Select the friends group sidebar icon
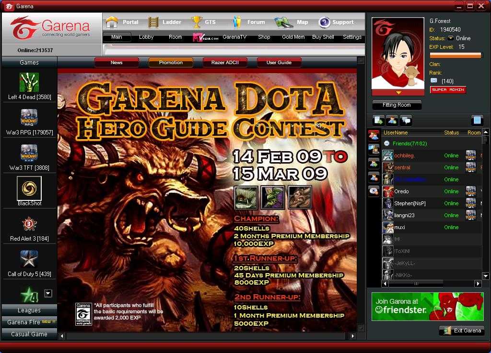This screenshot has height=353, width=491. [x=374, y=136]
